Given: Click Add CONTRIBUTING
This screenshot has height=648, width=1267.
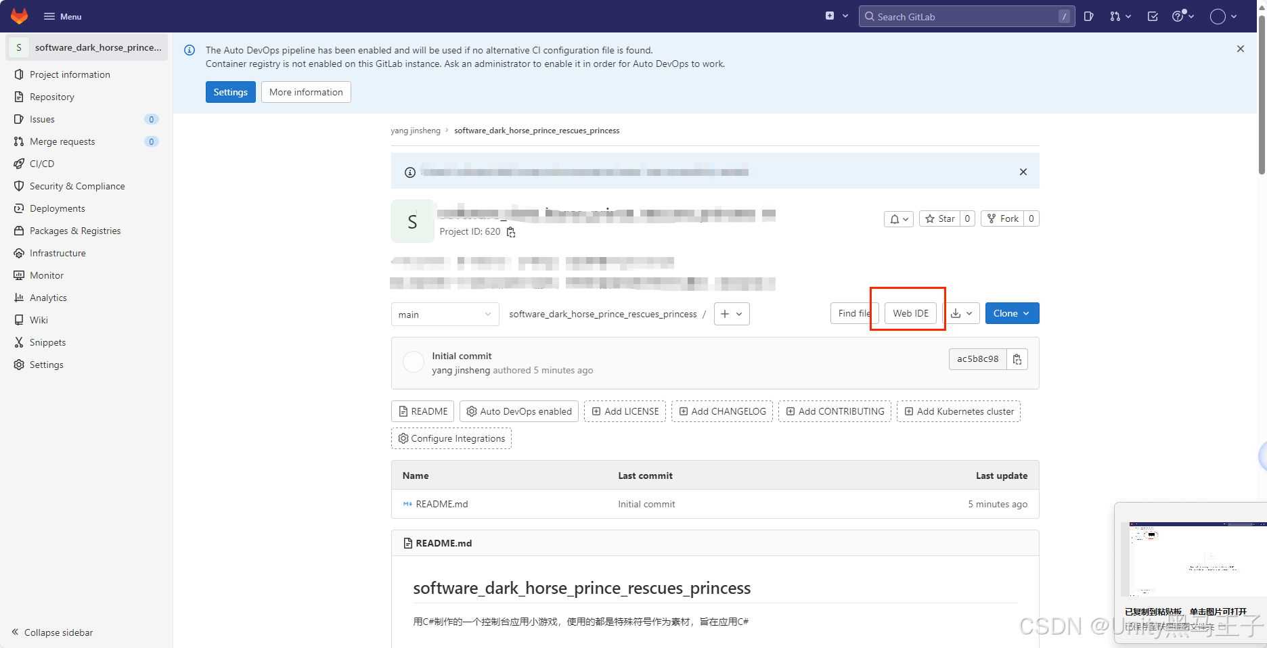Looking at the screenshot, I should click(835, 411).
